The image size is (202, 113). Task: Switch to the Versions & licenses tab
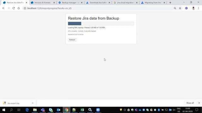(x=42, y=3)
